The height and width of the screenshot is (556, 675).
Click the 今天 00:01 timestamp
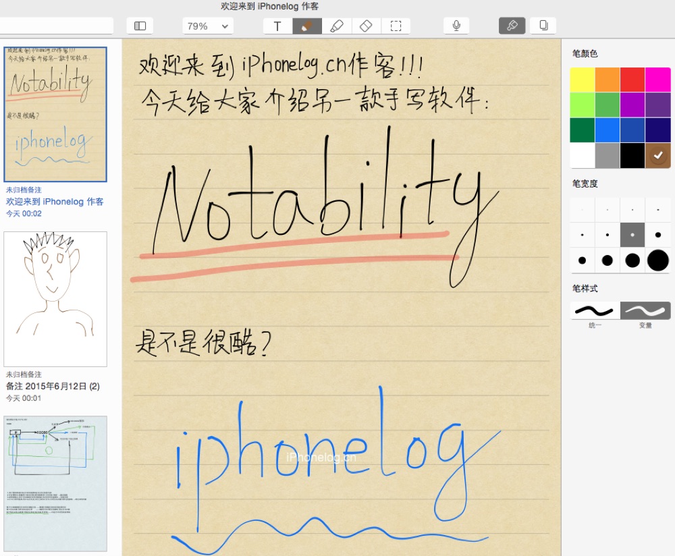(x=24, y=398)
